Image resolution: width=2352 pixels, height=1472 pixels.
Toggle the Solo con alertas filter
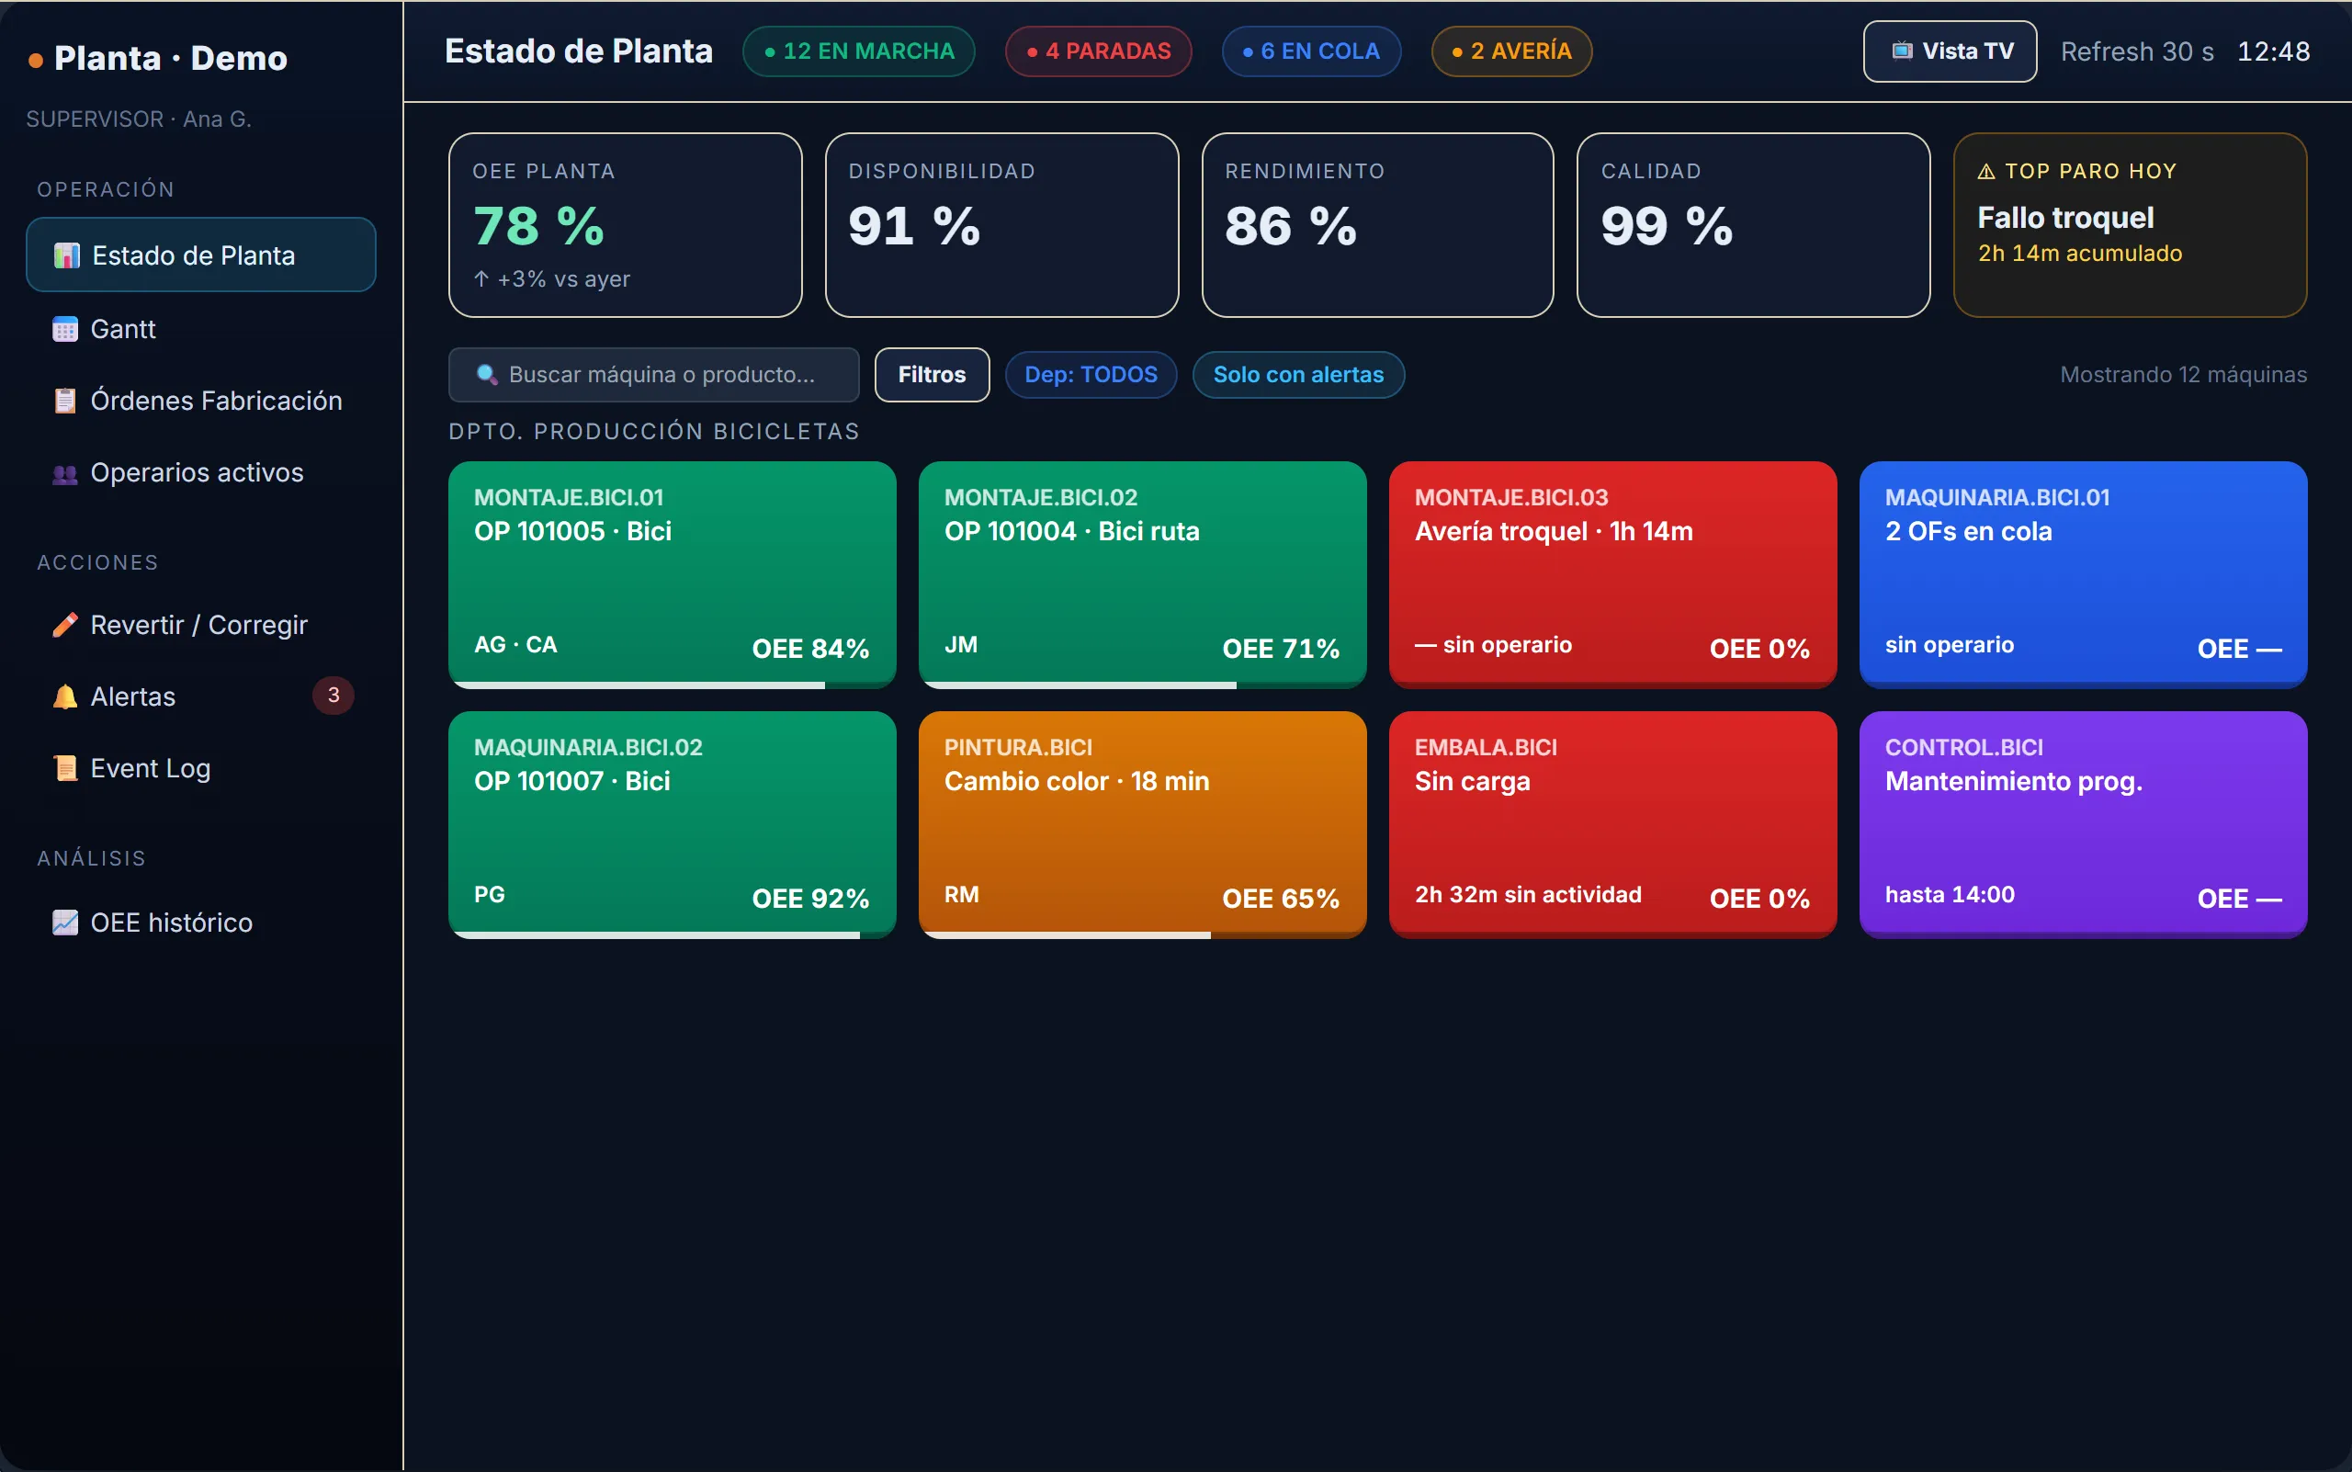[x=1297, y=375]
